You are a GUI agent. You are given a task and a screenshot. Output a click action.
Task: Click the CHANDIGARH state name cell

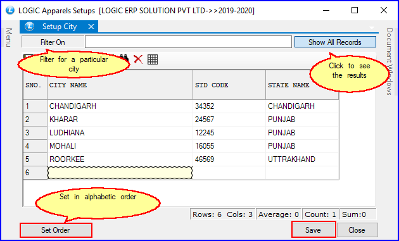[x=302, y=106]
